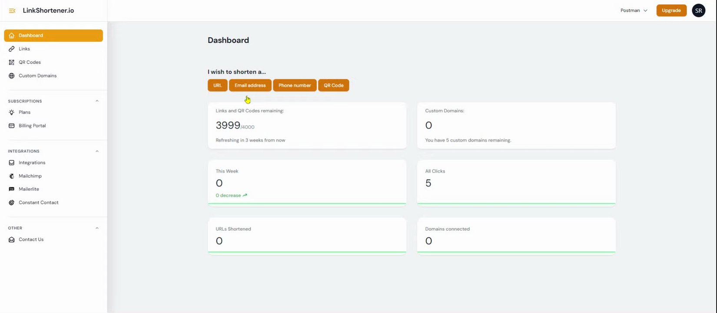Click the Constant Contact icon
The height and width of the screenshot is (313, 717).
[x=12, y=203]
